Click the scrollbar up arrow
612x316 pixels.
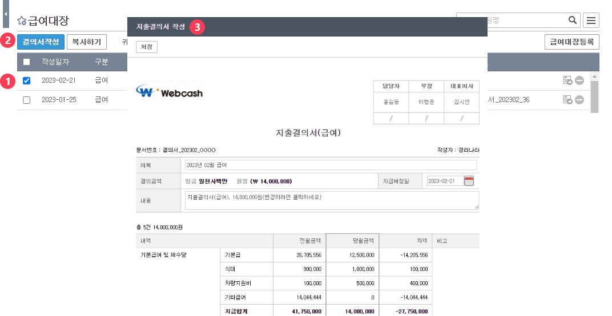[x=594, y=76]
